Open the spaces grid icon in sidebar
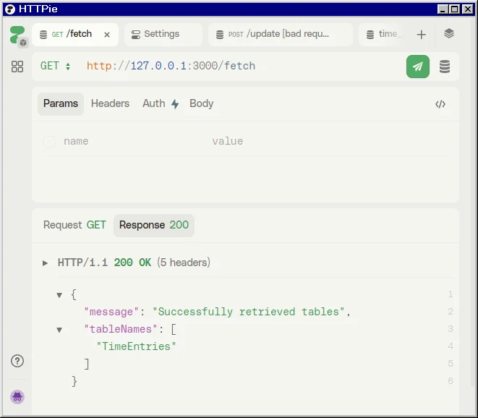The height and width of the screenshot is (418, 478). click(x=17, y=67)
